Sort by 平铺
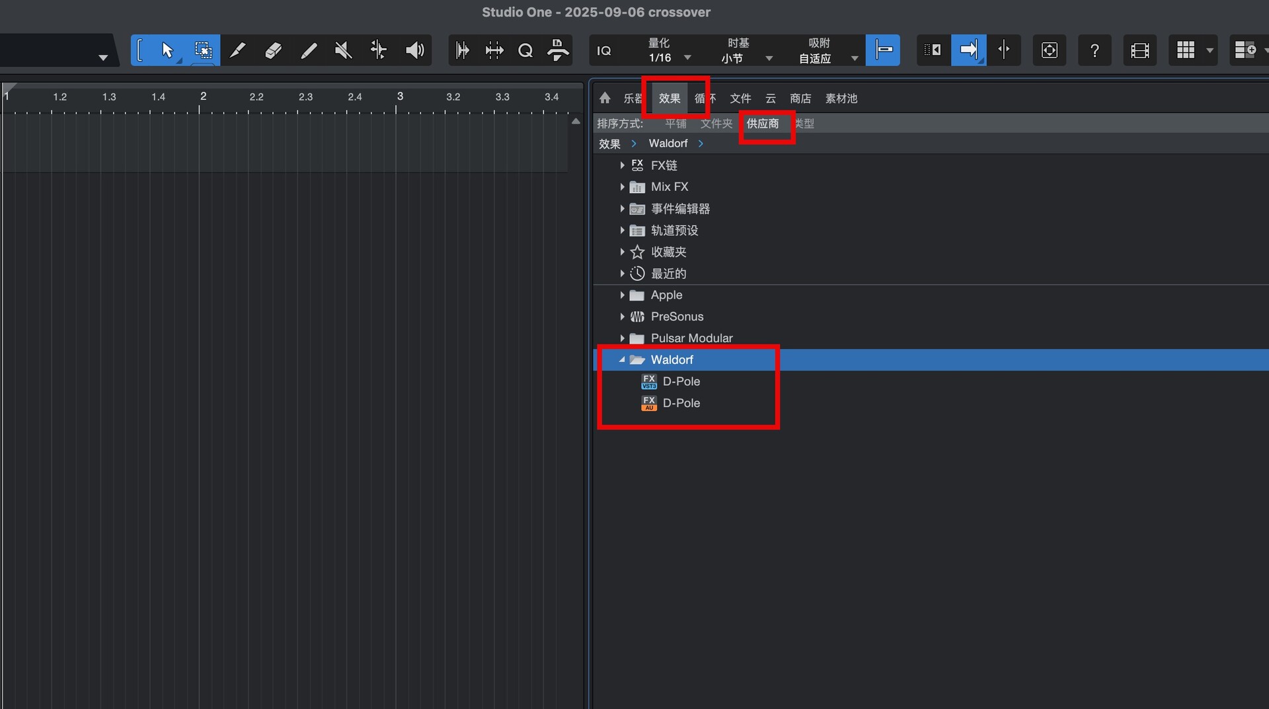 (675, 124)
